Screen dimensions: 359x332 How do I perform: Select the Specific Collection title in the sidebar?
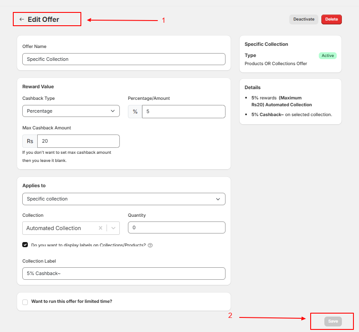[266, 44]
